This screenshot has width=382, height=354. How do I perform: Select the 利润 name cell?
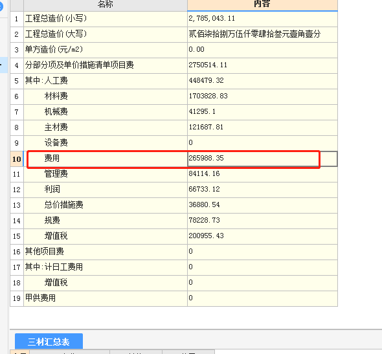[106, 190]
